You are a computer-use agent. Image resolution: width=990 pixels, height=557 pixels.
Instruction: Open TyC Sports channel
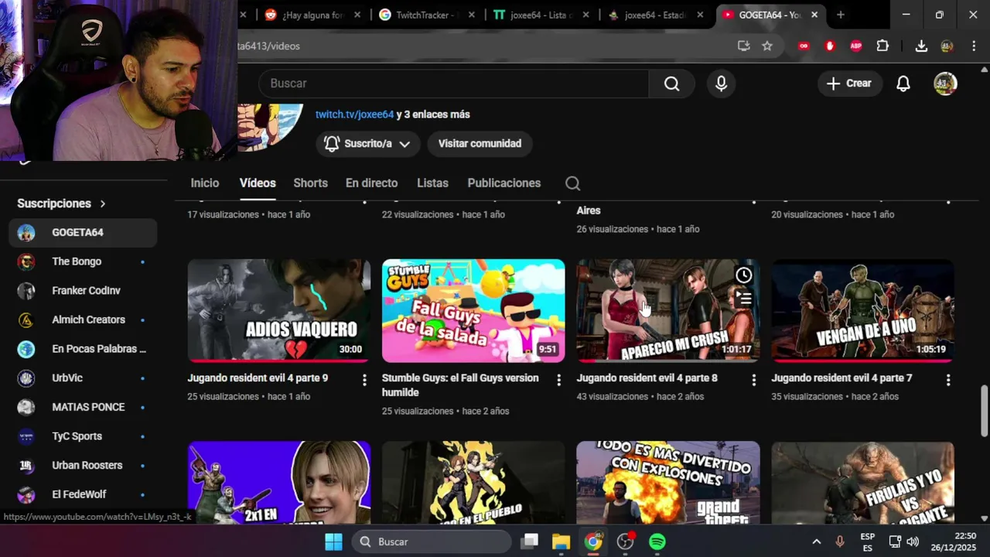pos(83,436)
